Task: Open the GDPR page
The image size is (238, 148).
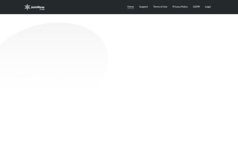Action: [x=196, y=7]
